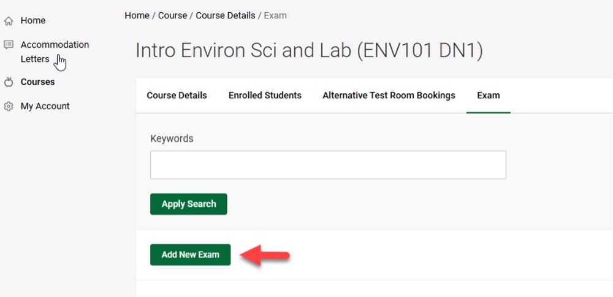The width and height of the screenshot is (613, 297).
Task: Click the Exam breadcrumb item
Action: 275,16
